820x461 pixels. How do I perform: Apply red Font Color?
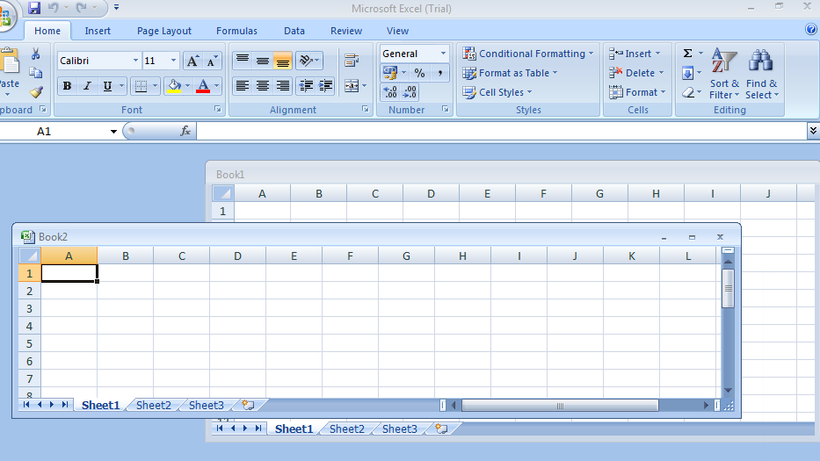203,86
